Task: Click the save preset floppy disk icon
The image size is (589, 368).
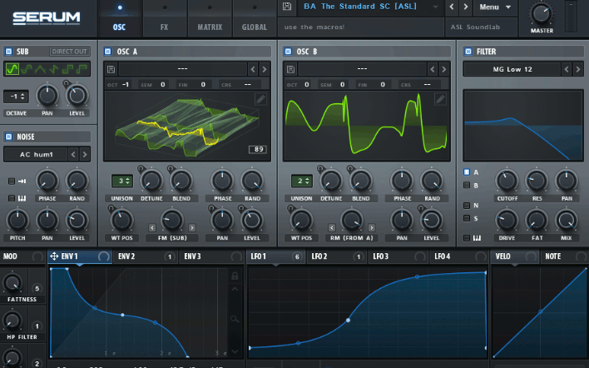Action: click(287, 7)
